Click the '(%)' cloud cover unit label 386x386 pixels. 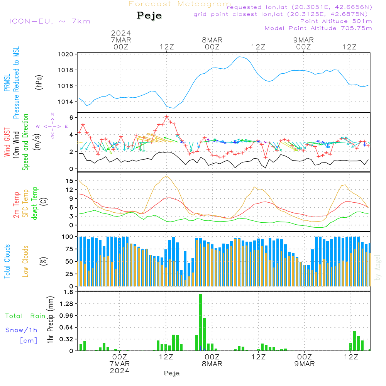point(44,261)
